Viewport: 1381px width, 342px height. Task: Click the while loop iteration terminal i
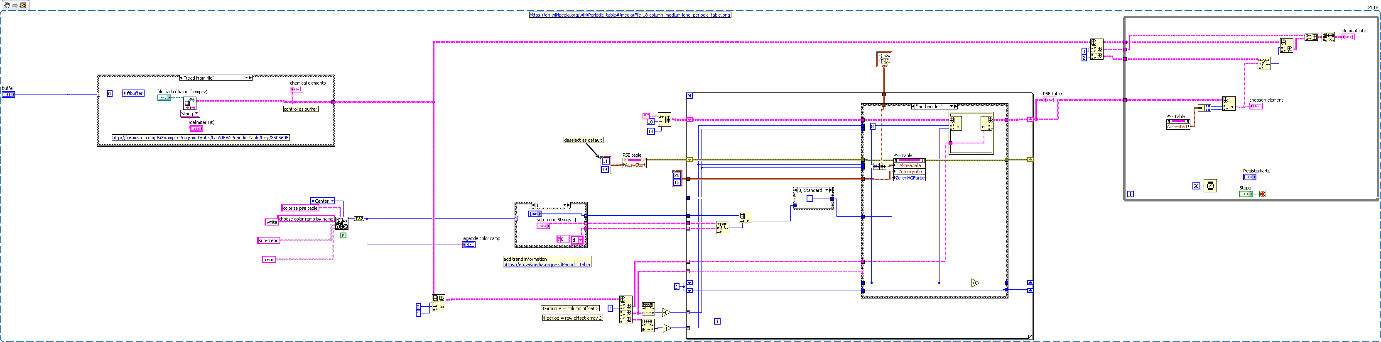coord(1130,194)
